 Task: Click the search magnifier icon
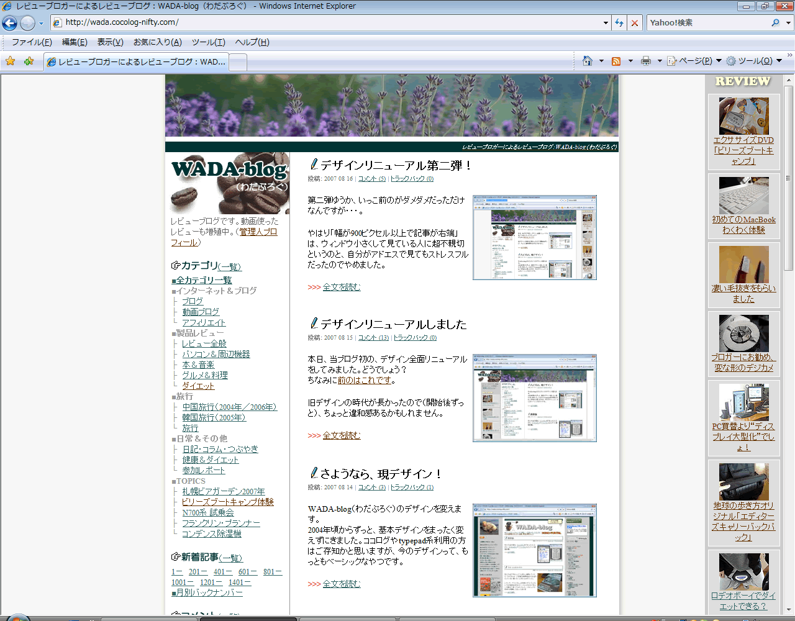775,23
